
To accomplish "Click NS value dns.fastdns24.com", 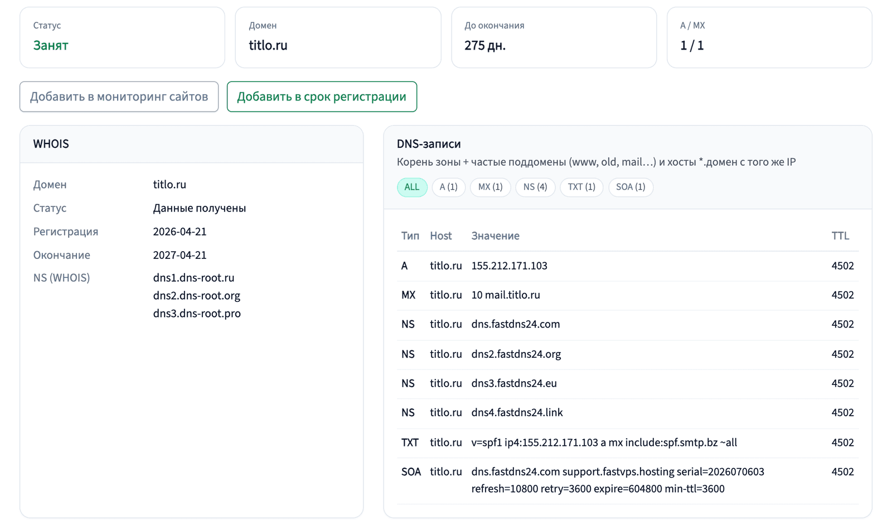I will pyautogui.click(x=516, y=324).
